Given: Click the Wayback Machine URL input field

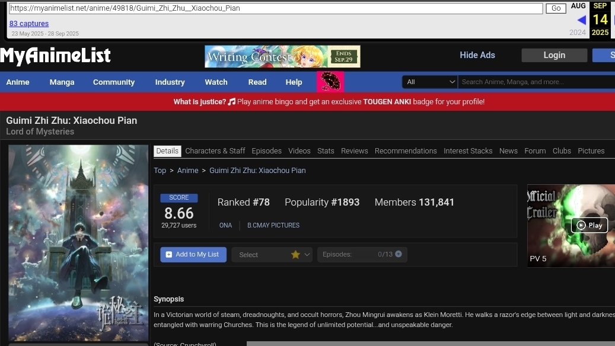Looking at the screenshot, I should point(276,8).
